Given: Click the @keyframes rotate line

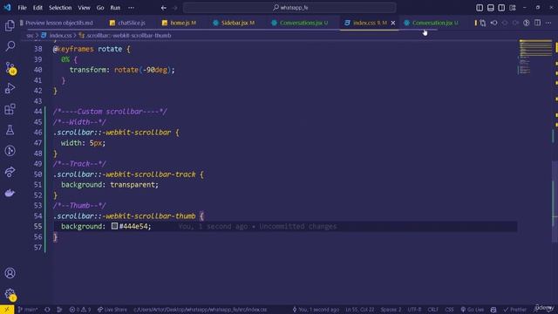Looking at the screenshot, I should pyautogui.click(x=92, y=49).
